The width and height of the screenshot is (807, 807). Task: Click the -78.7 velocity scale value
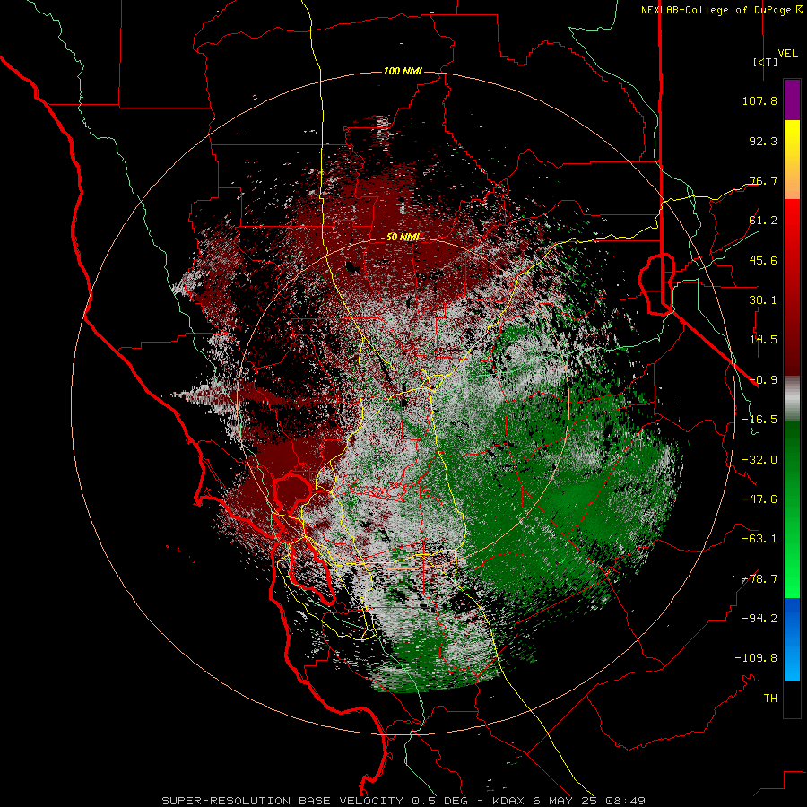759,579
